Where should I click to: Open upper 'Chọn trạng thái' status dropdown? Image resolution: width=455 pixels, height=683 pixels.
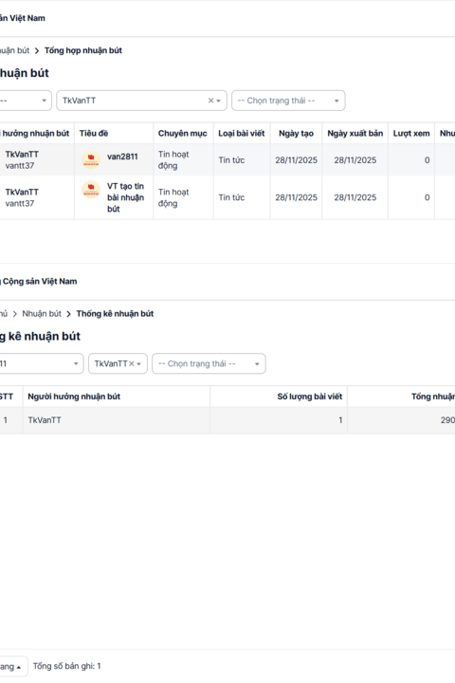coord(288,101)
